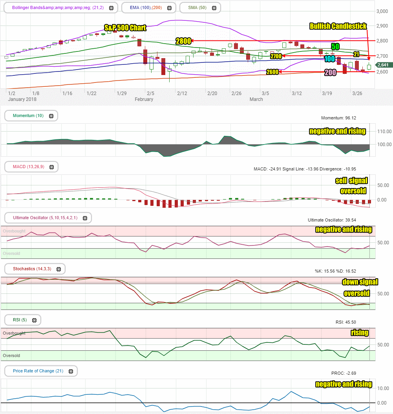This screenshot has width=393, height=414.
Task: Close the Momentum (10) panel using its X icon
Action: [x=51, y=116]
